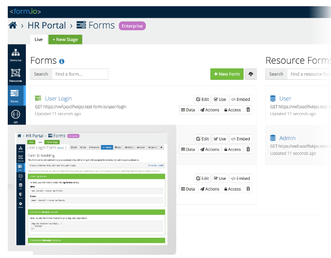Screen dimensions: 331x258
Task: Click 'Updated 11 seconds ago' under User Login
Action: [58, 114]
